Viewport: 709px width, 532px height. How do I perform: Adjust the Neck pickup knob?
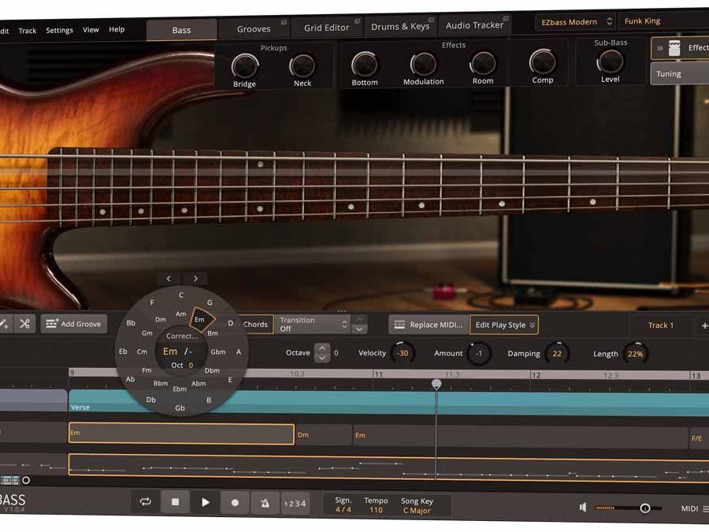click(302, 66)
